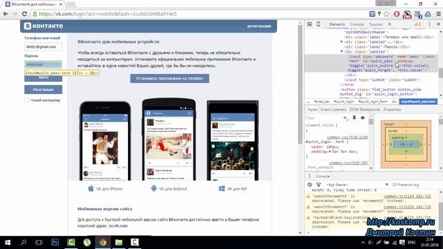Switch to the Console tab in DevTools
Screen dimensions: 443x249
pyautogui.click(x=357, y=24)
